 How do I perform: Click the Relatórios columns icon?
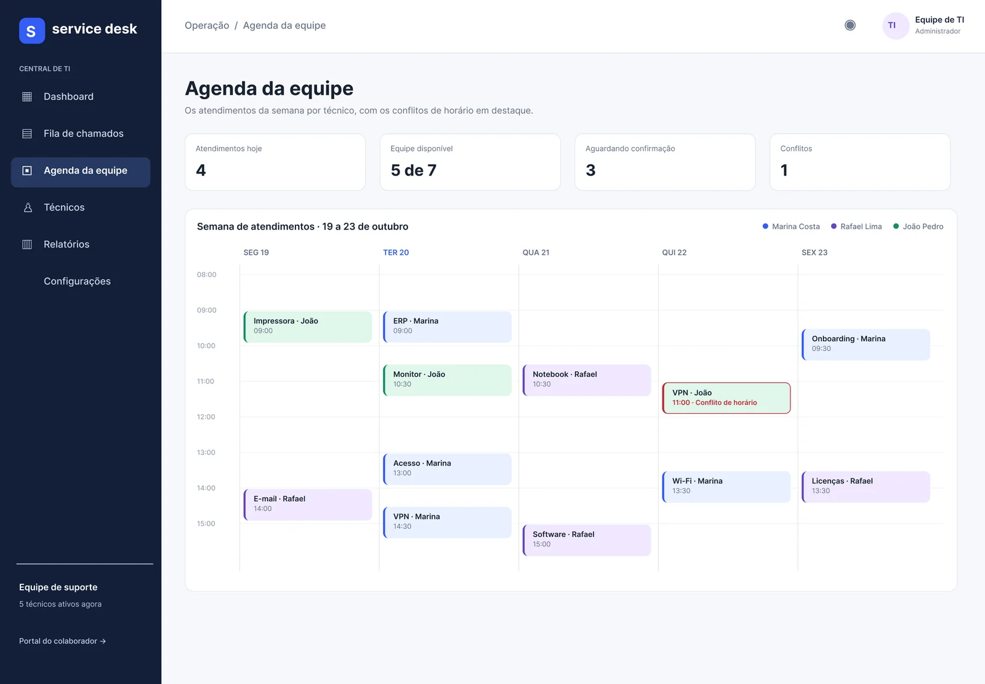point(27,244)
